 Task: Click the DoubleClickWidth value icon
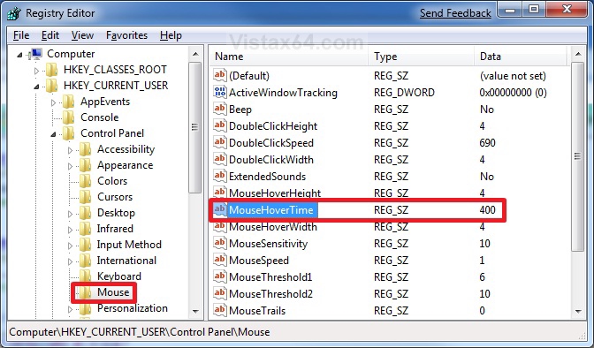coord(220,159)
